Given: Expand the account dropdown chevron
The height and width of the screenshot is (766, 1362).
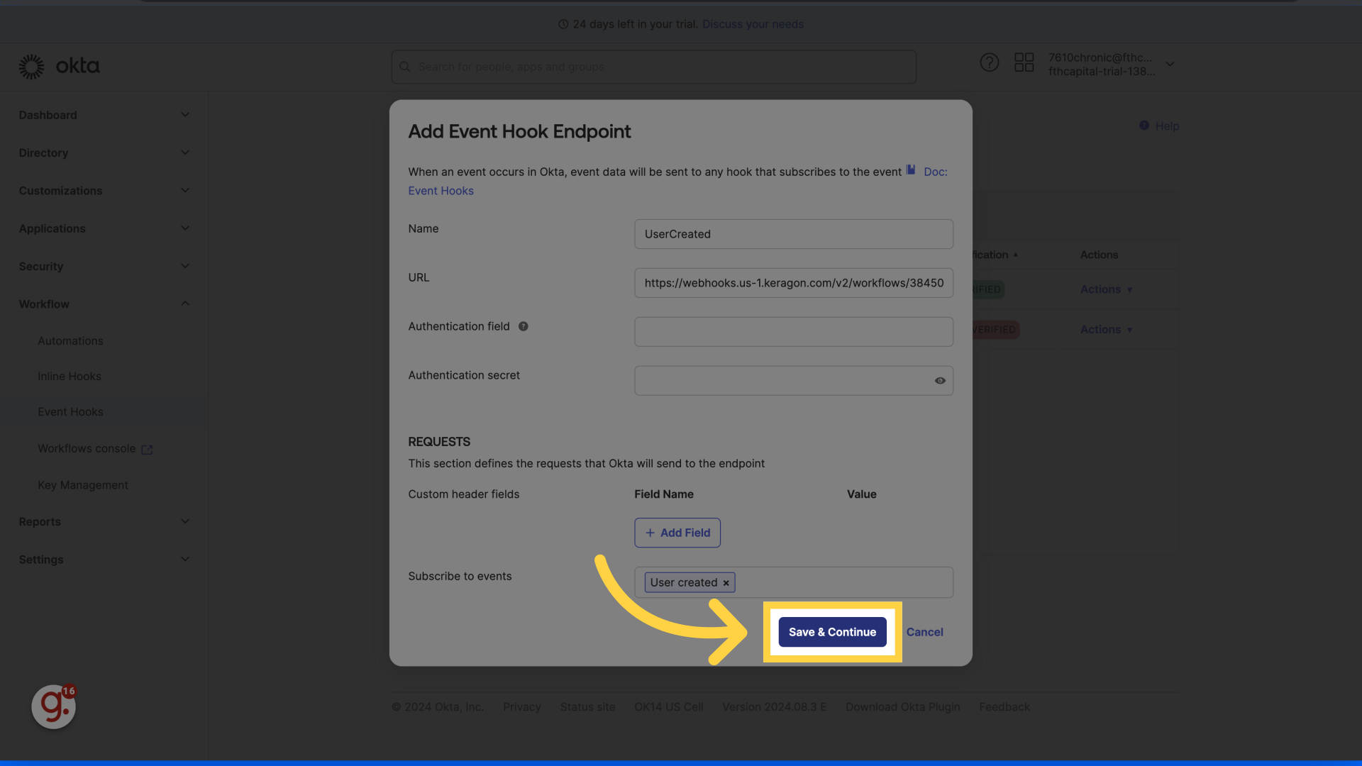Looking at the screenshot, I should coord(1170,64).
